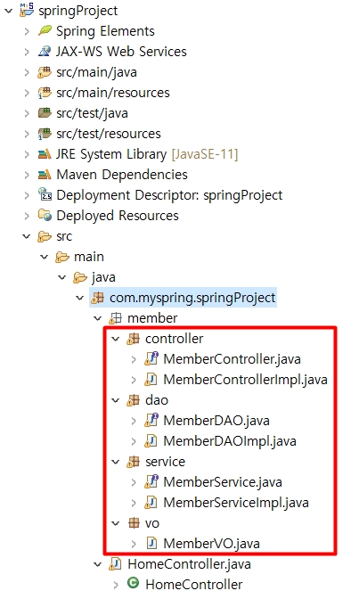Click the HomeController green class icon
This screenshot has width=351, height=599.
point(133,583)
